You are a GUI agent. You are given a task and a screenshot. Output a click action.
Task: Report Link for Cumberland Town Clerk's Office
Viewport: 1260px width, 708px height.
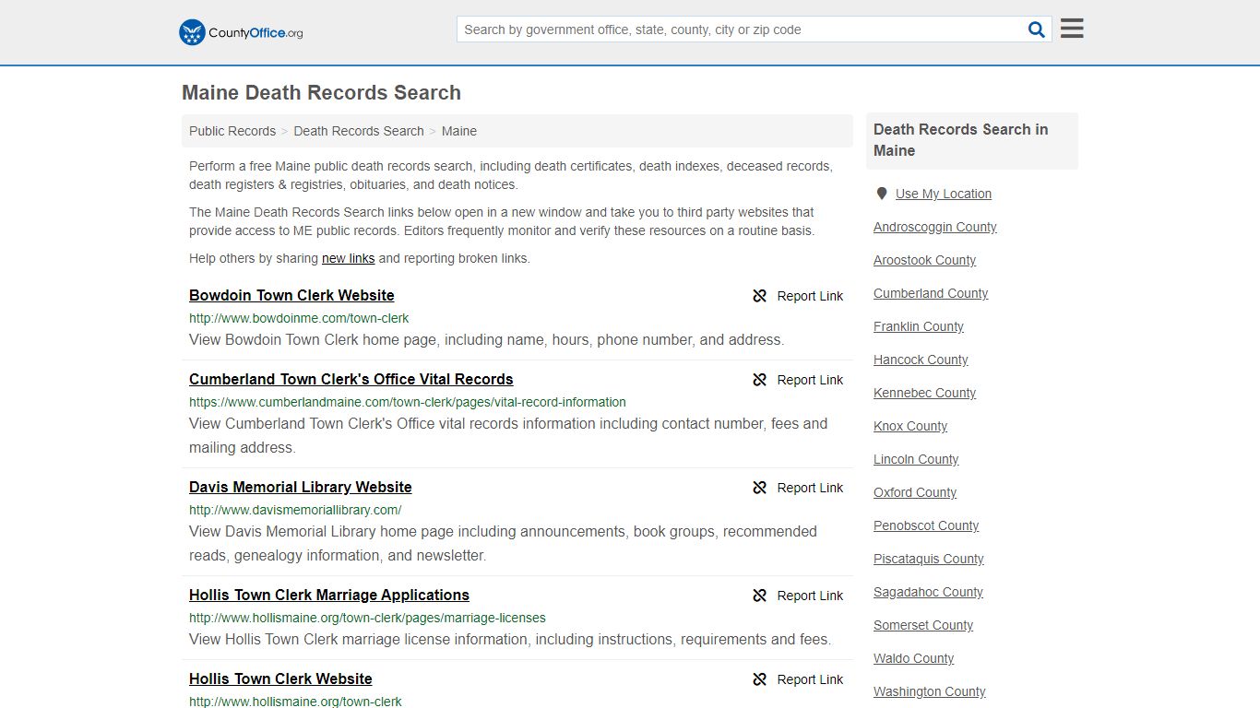(810, 380)
